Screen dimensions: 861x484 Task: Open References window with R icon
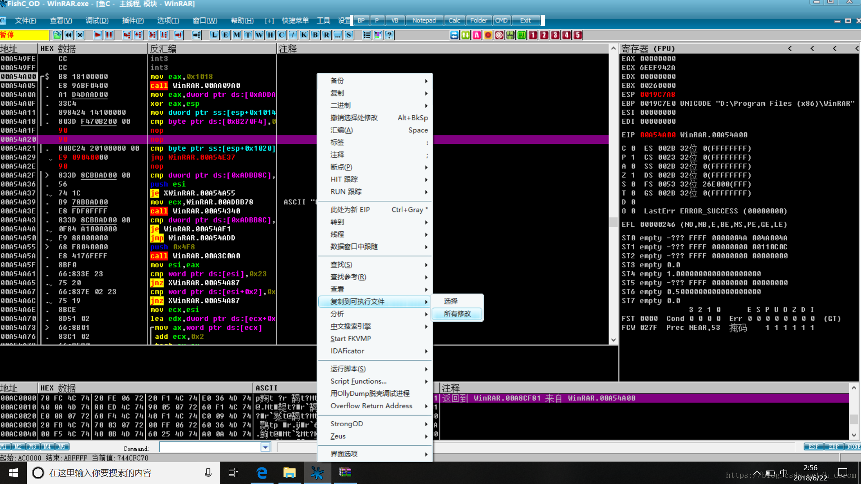click(x=326, y=35)
